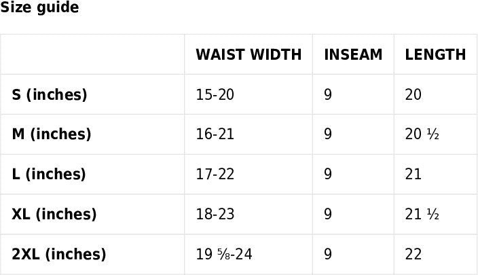Screen dimensions: 478x275
Task: Click the L (inches) row label
Action: pyautogui.click(x=49, y=175)
